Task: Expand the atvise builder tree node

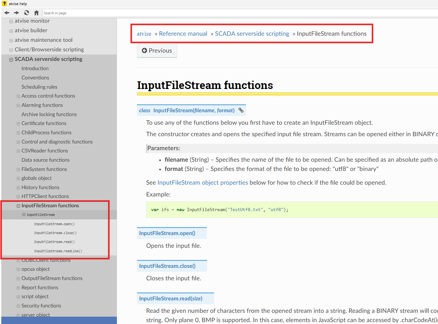Action: pos(11,31)
